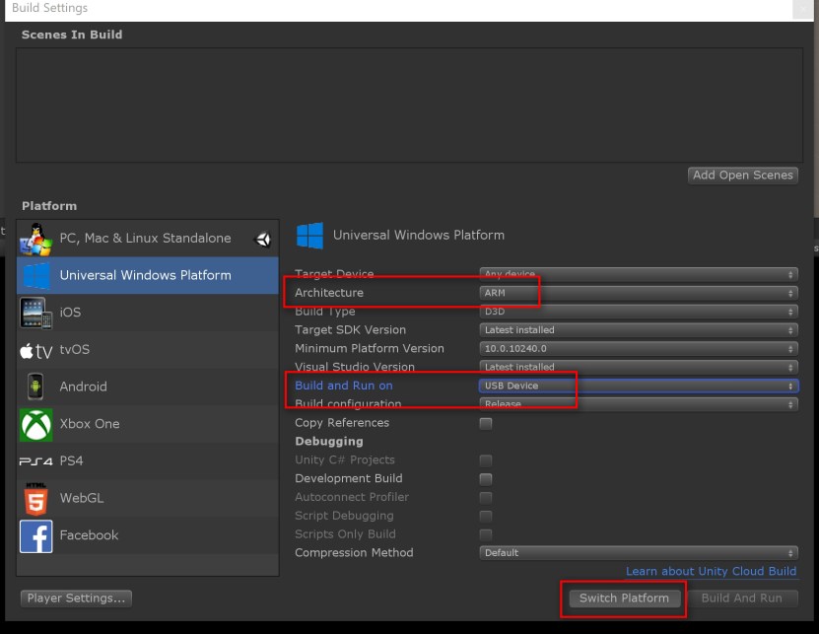This screenshot has height=634, width=819.
Task: Open the Compression Method dropdown
Action: pyautogui.click(x=639, y=553)
